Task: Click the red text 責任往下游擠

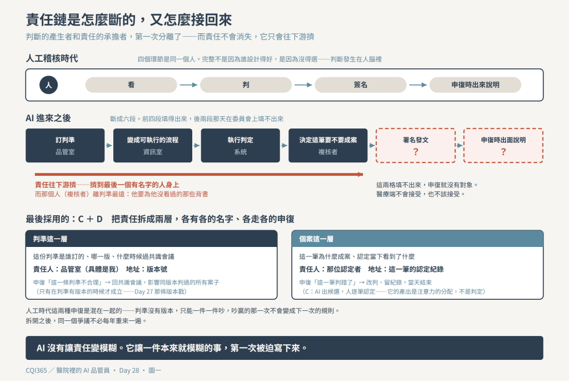Action: pos(107,185)
